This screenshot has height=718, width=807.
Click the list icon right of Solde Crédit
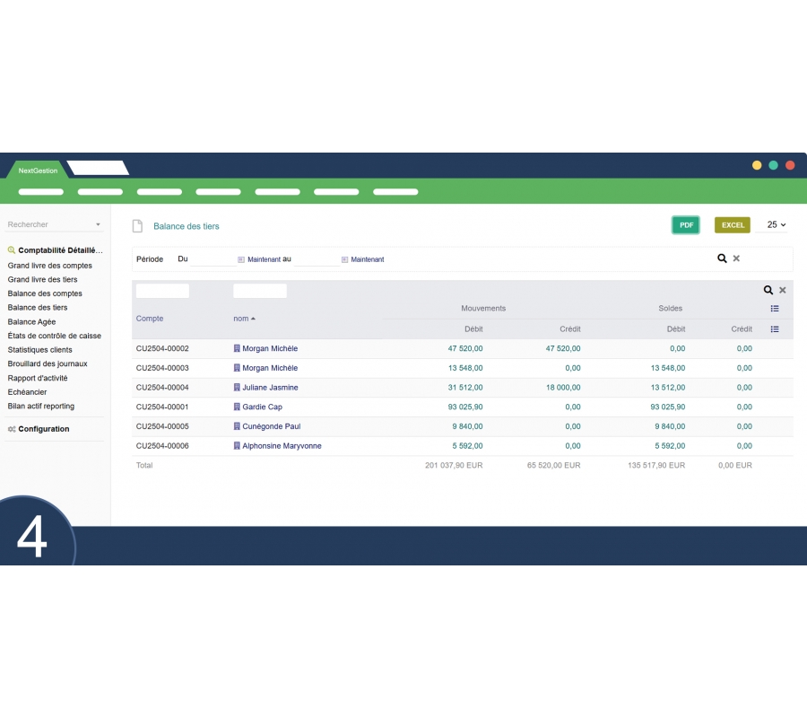pos(775,329)
